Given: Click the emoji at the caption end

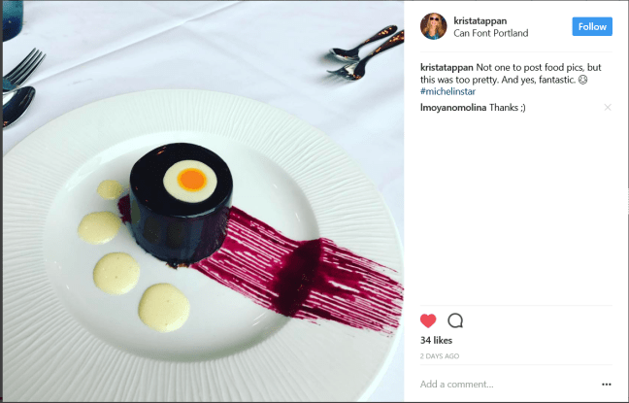Looking at the screenshot, I should point(582,80).
